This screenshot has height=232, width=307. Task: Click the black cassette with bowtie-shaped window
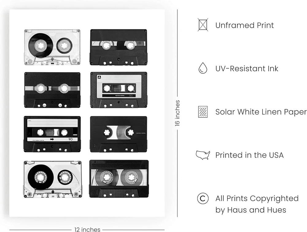click(119, 134)
